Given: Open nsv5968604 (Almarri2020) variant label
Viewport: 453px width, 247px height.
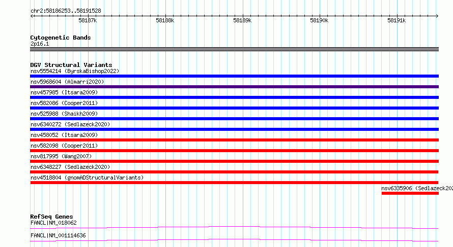Looking at the screenshot, I should point(67,82).
